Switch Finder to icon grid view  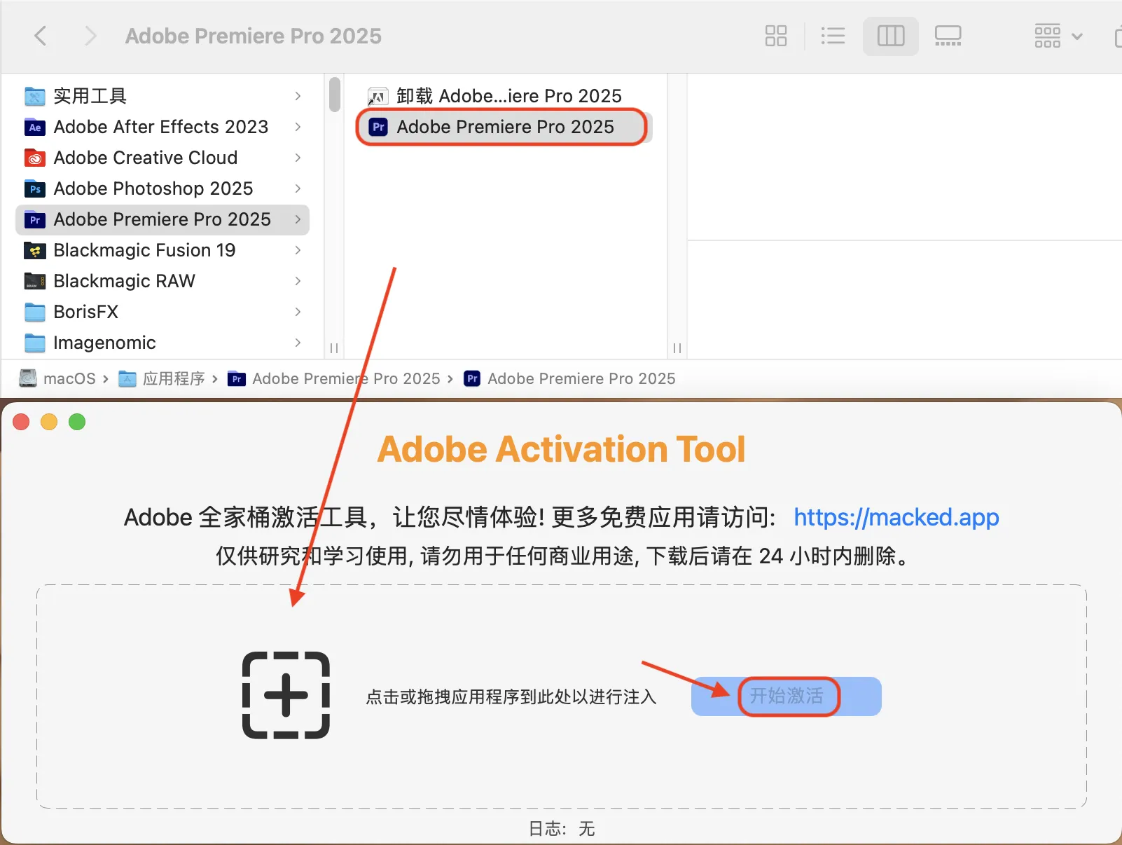click(775, 36)
